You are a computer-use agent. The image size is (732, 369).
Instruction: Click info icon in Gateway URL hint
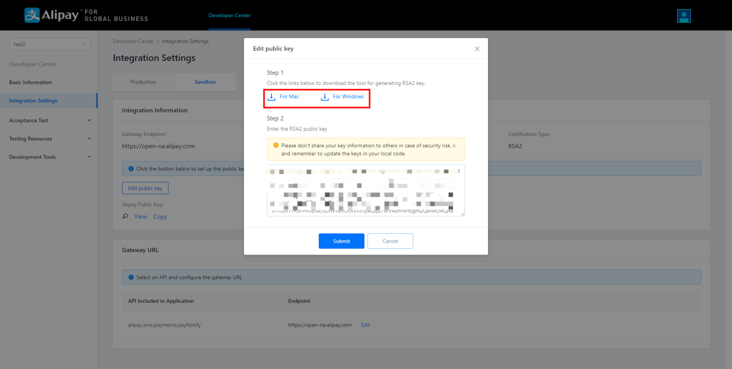[131, 277]
